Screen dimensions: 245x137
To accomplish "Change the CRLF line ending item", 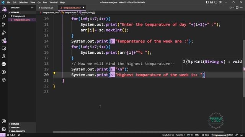I will (197, 135).
